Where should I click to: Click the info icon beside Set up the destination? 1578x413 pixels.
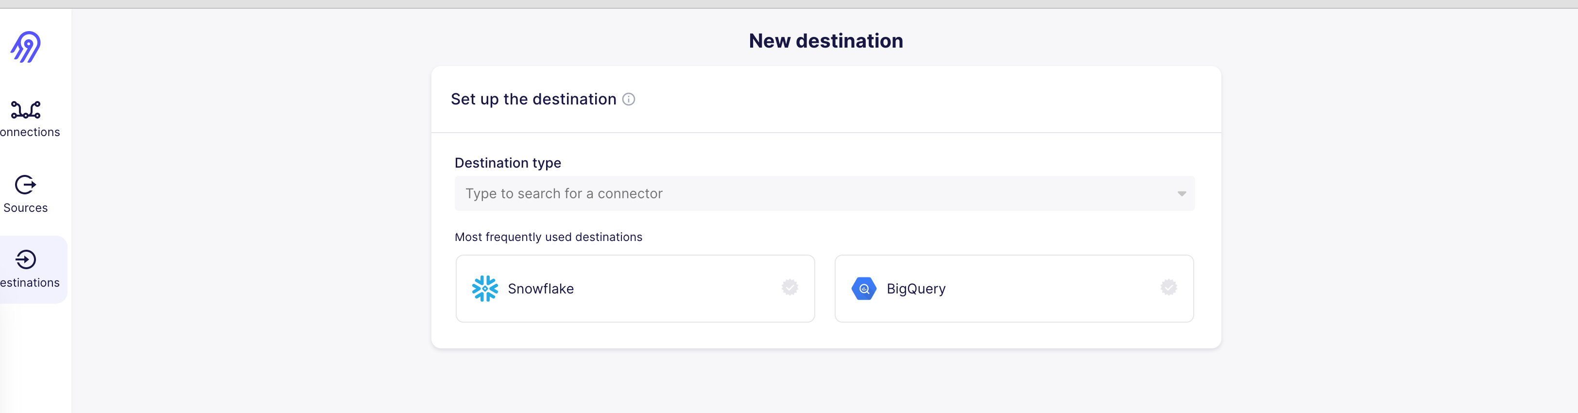[x=629, y=99]
